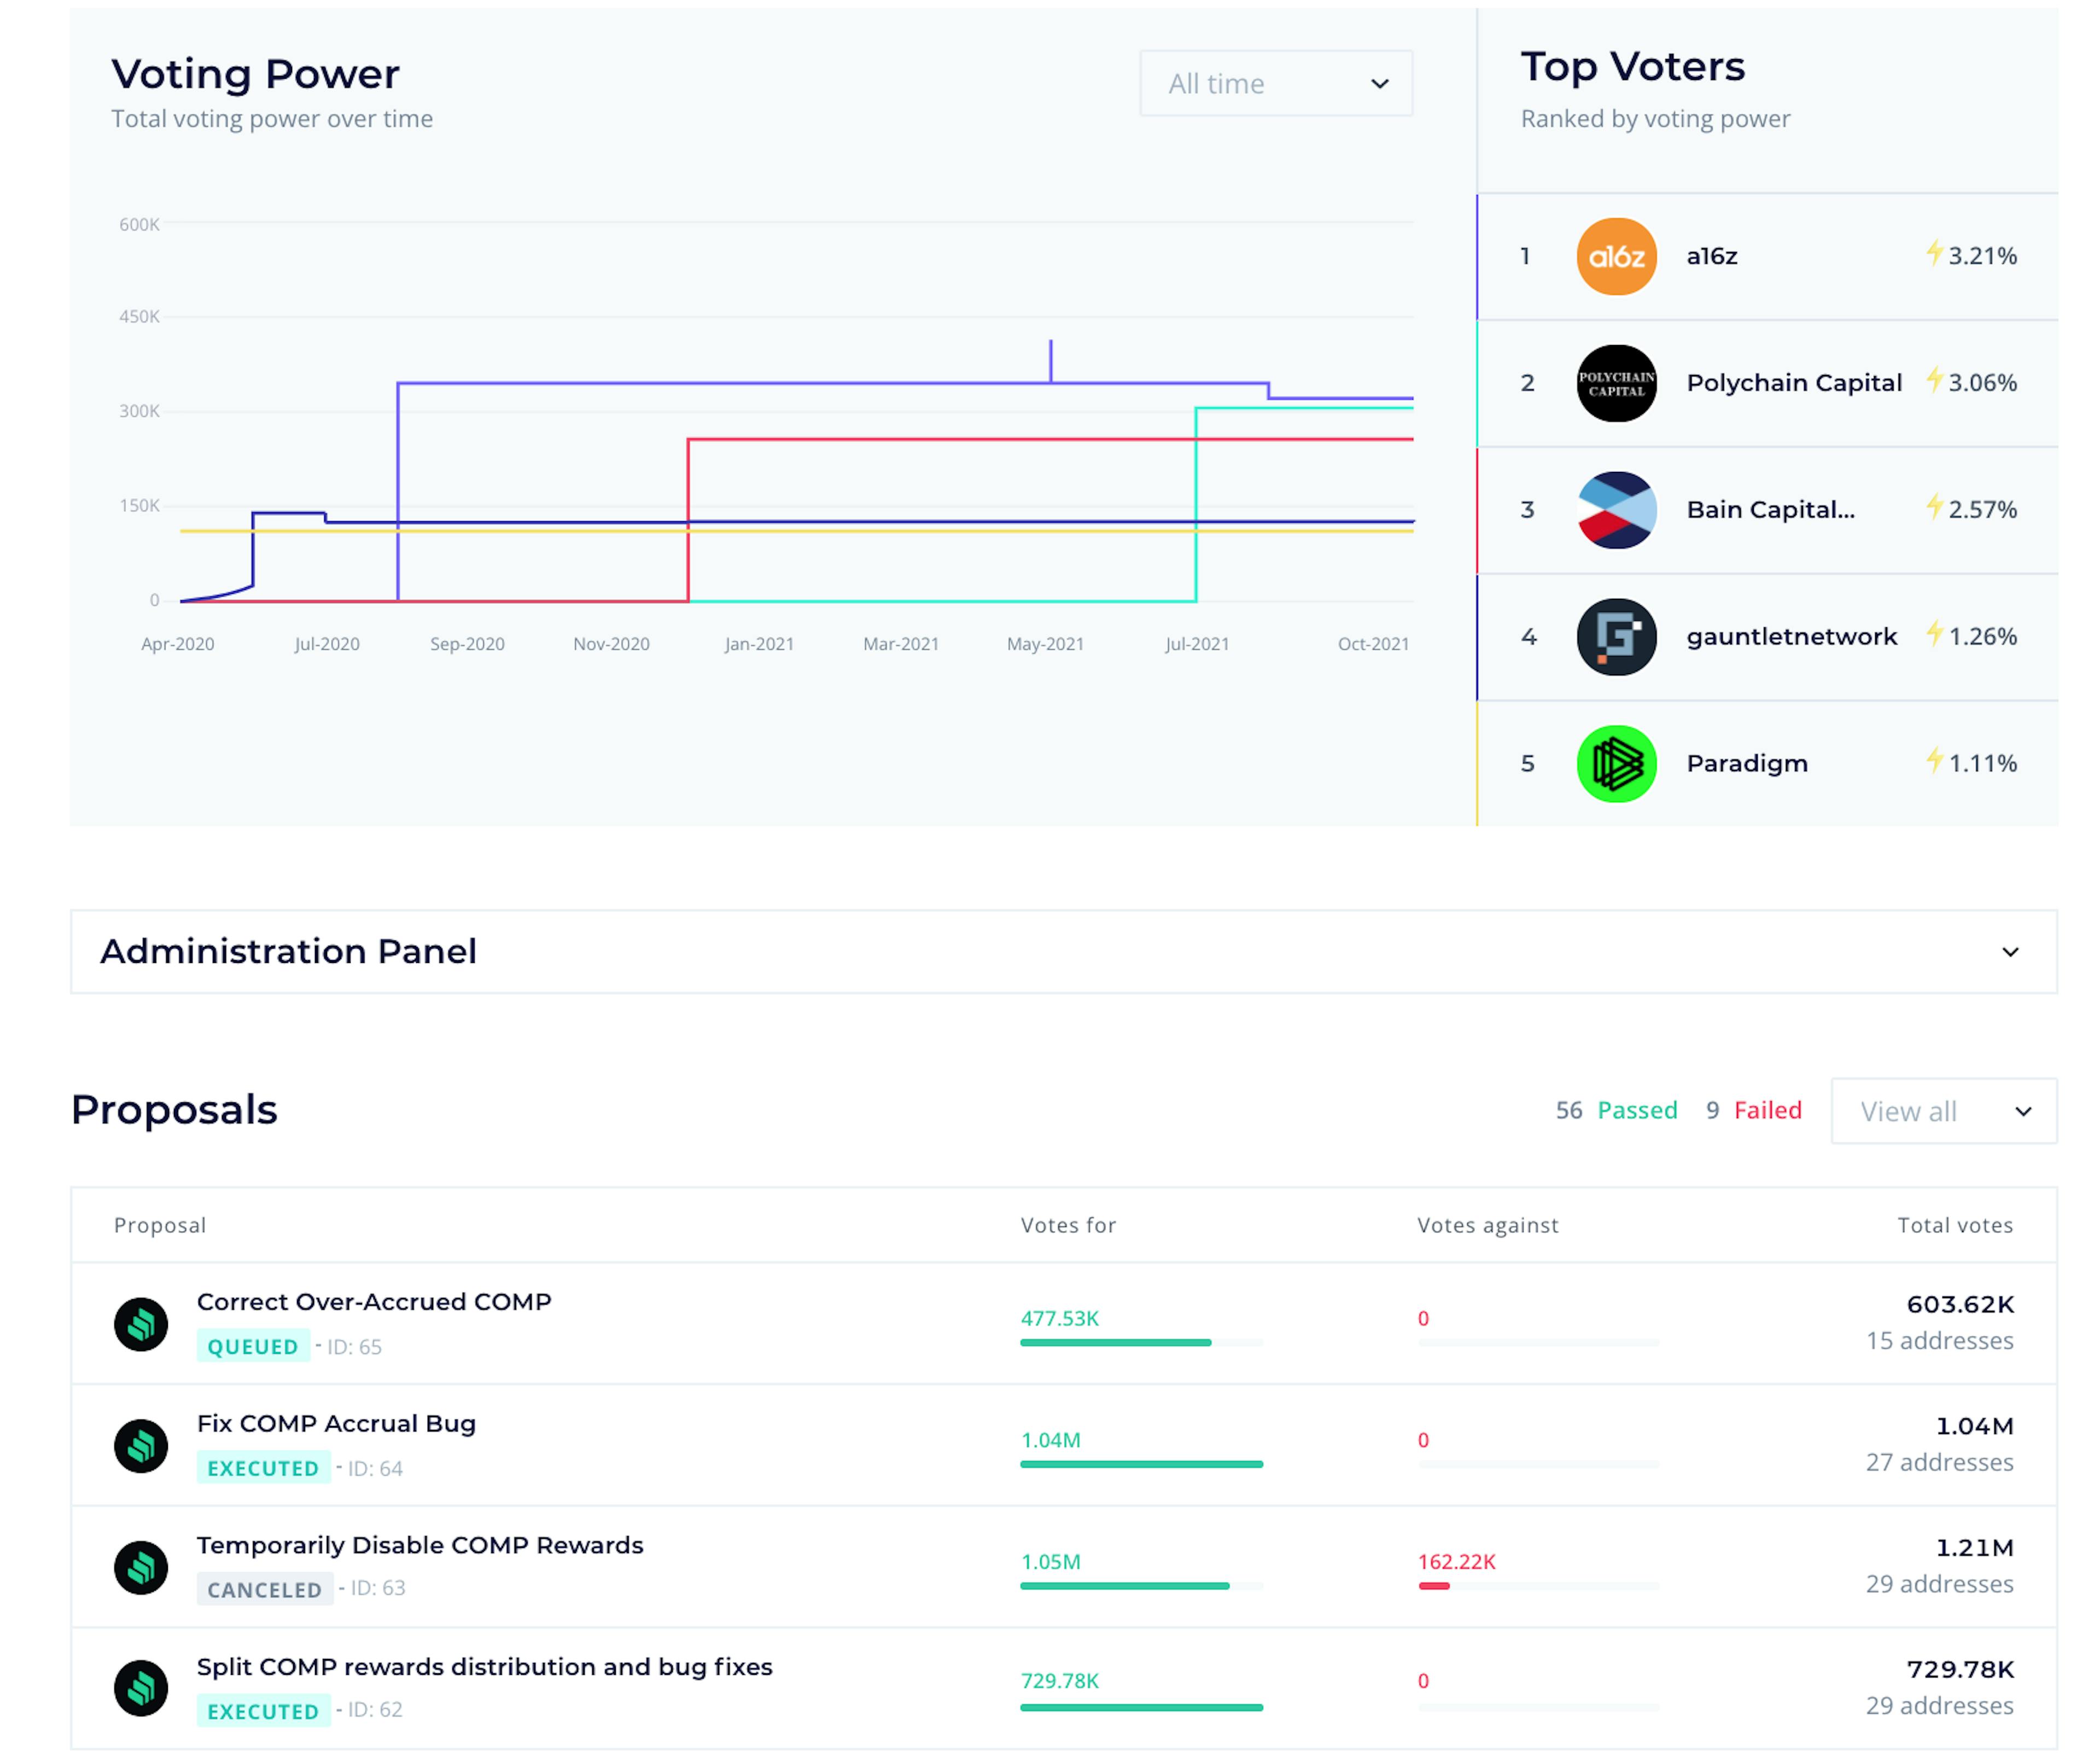Select the Polychain Capital voter name
Viewport: 2100px width, 1753px height.
click(1794, 383)
